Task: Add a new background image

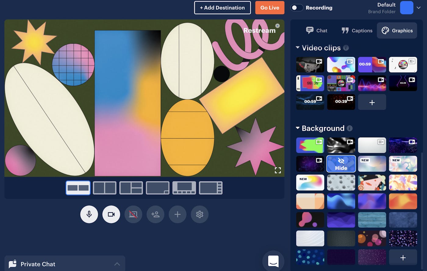Action: [403, 258]
